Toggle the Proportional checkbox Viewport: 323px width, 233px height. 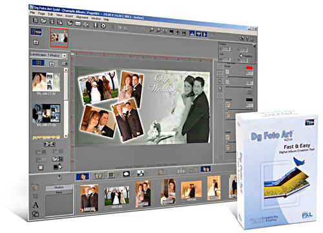coord(241,56)
